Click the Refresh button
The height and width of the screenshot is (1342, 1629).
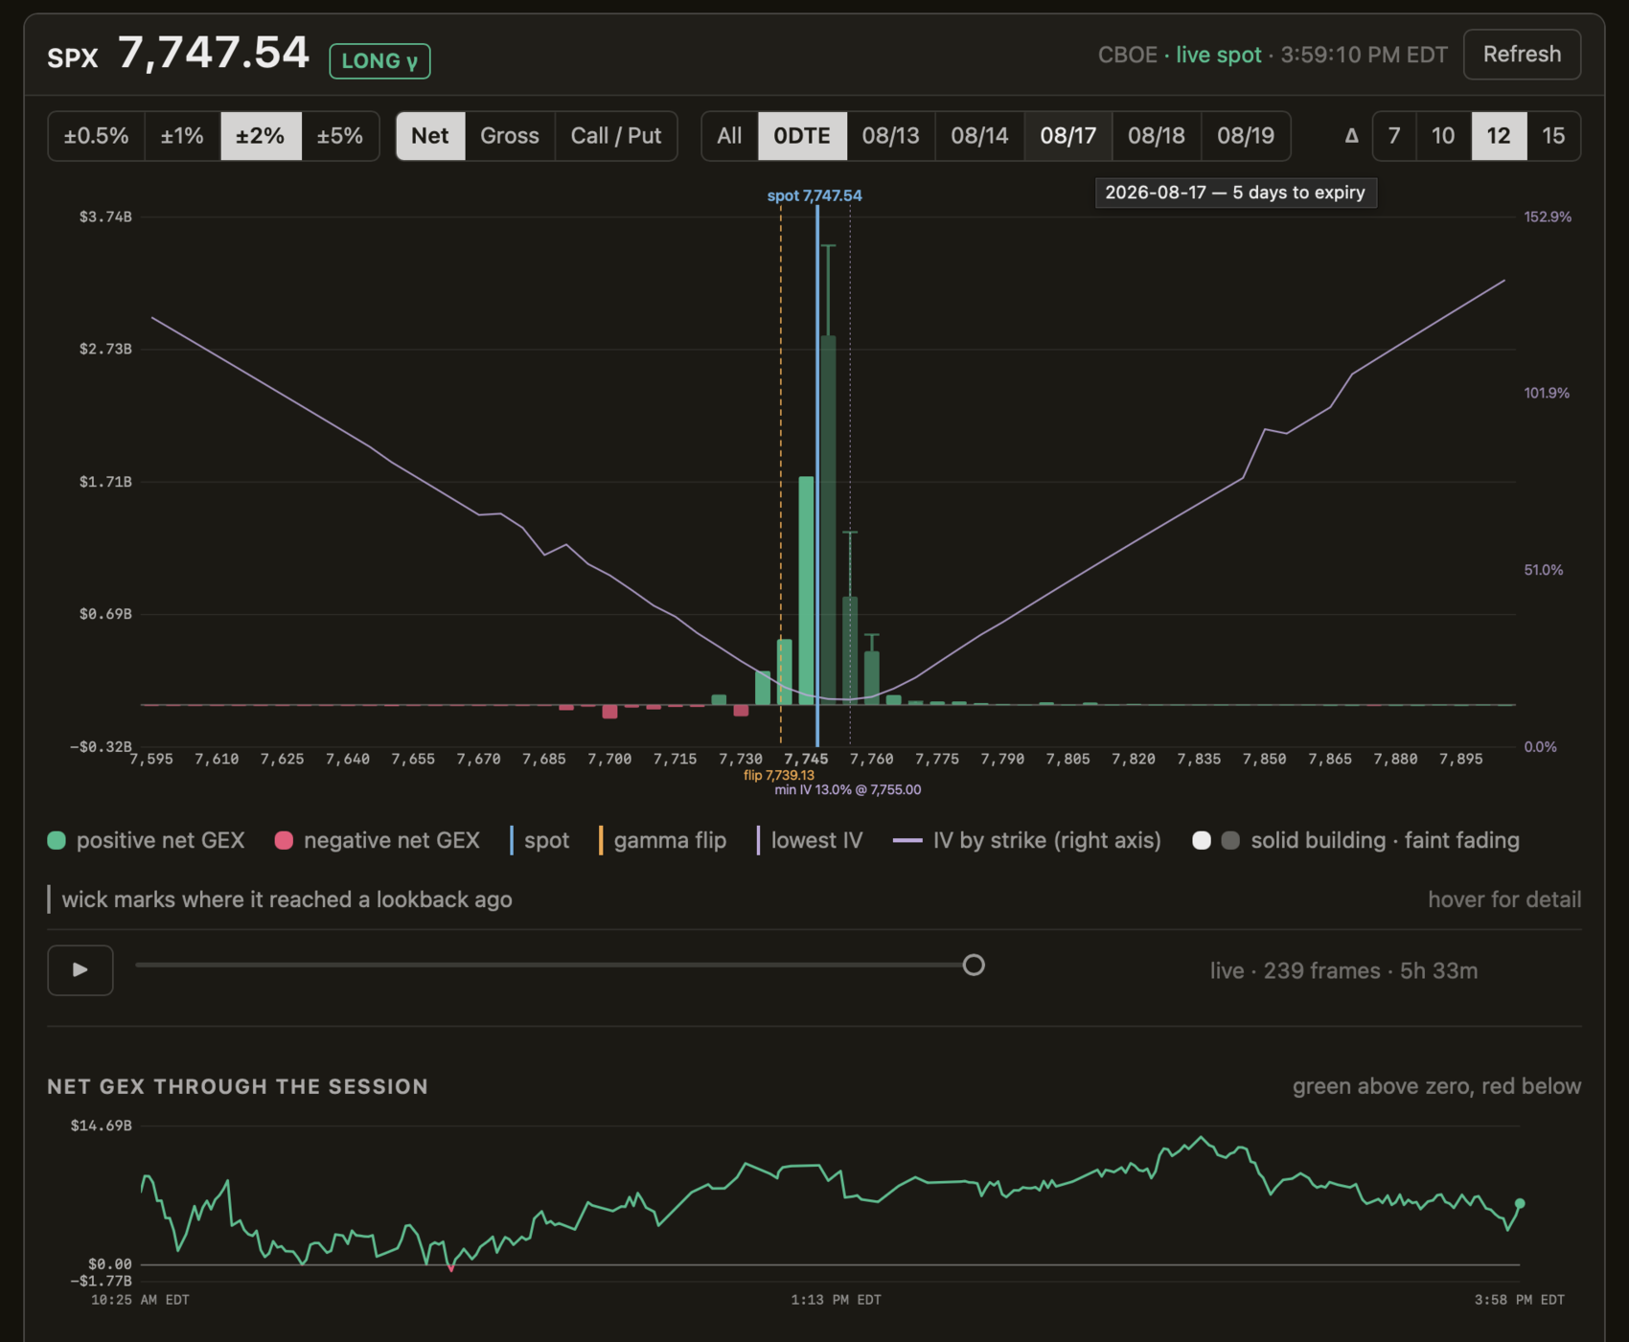point(1522,55)
